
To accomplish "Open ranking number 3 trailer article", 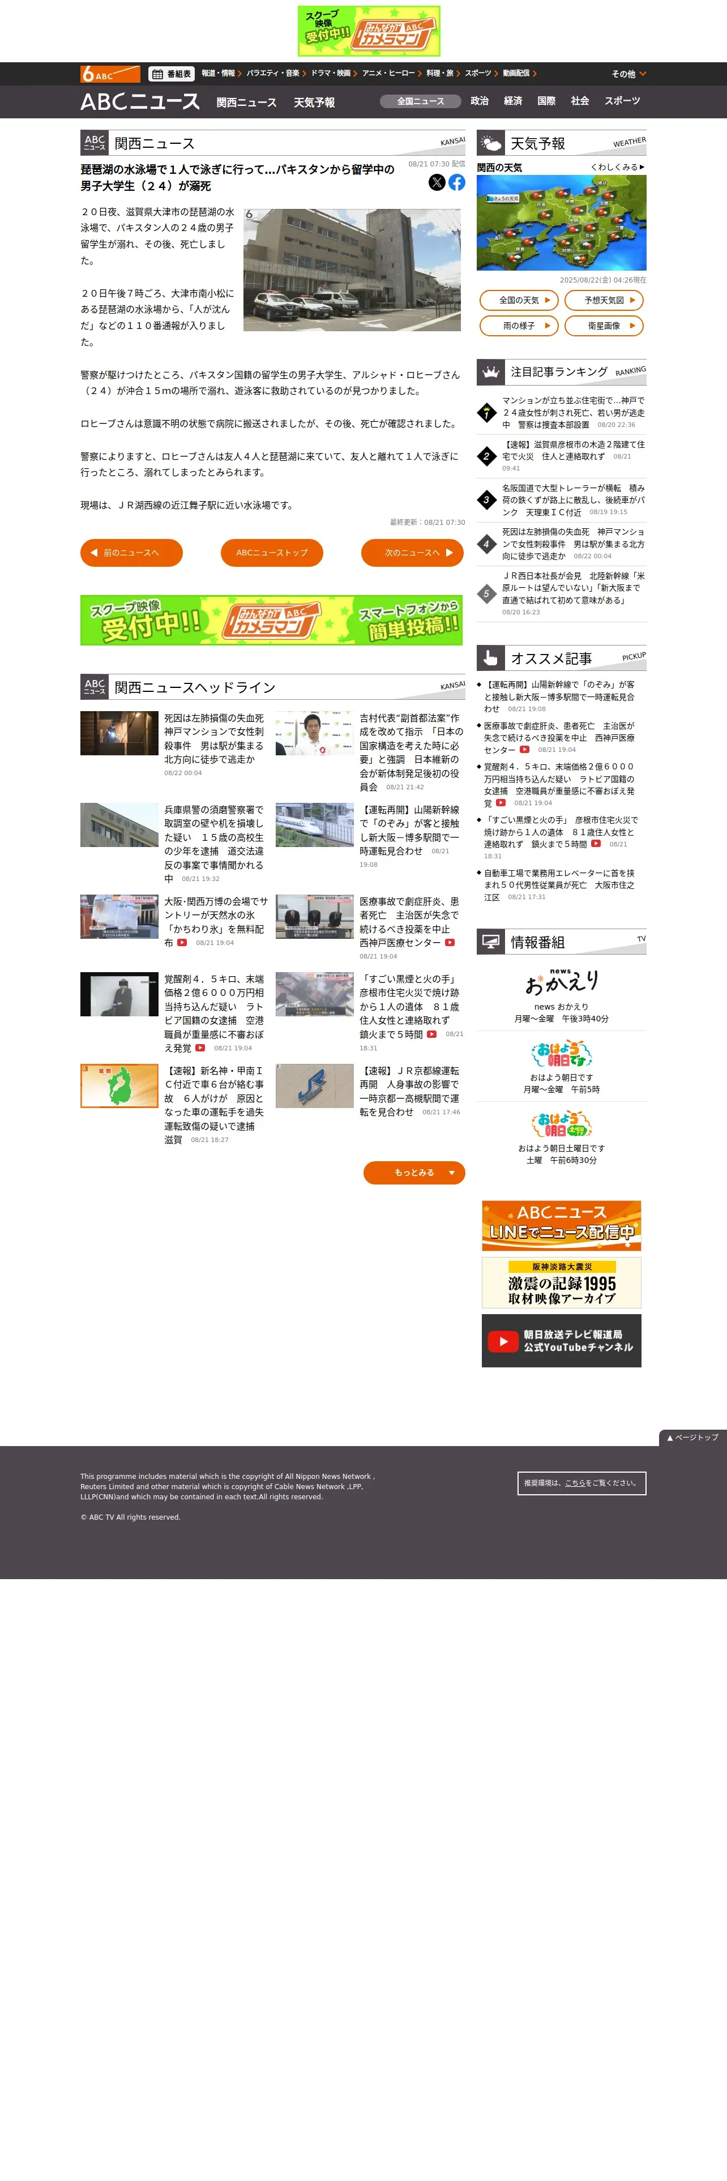I will (x=573, y=501).
